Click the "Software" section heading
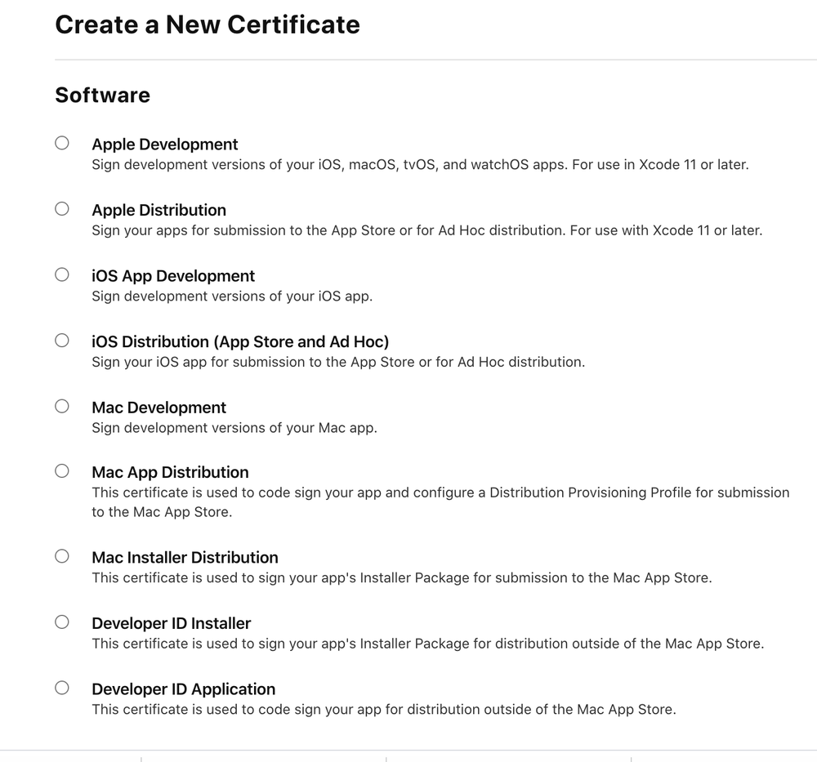Viewport: 817px width, 762px height. 102,96
